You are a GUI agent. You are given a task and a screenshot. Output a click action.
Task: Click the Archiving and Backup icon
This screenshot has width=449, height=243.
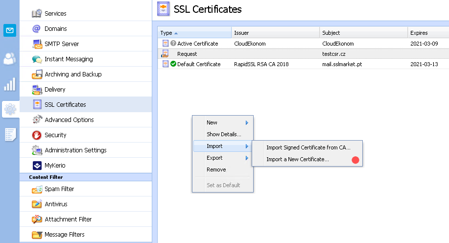click(x=37, y=74)
